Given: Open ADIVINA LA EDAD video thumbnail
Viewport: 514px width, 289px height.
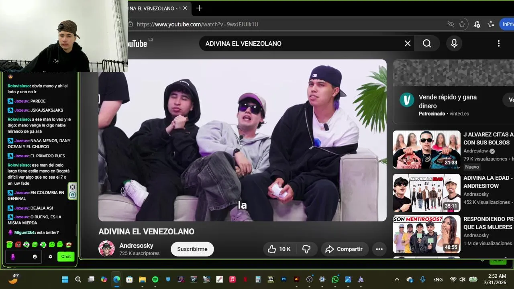Looking at the screenshot, I should [426, 193].
